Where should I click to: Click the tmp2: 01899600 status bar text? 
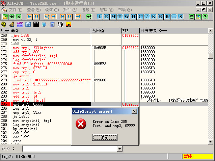(18, 157)
